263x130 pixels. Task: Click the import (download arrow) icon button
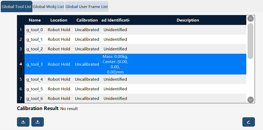pos(23,122)
